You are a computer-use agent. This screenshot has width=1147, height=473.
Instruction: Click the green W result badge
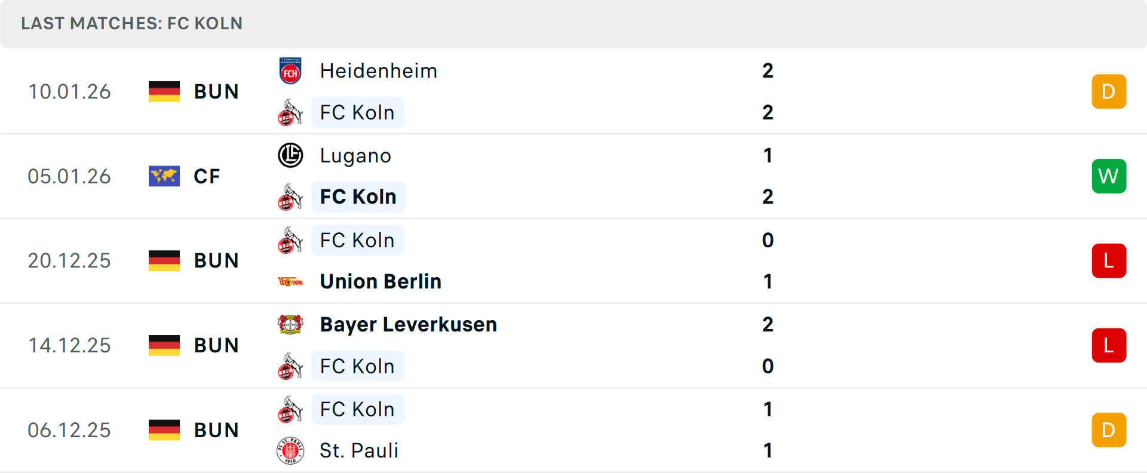point(1109,176)
